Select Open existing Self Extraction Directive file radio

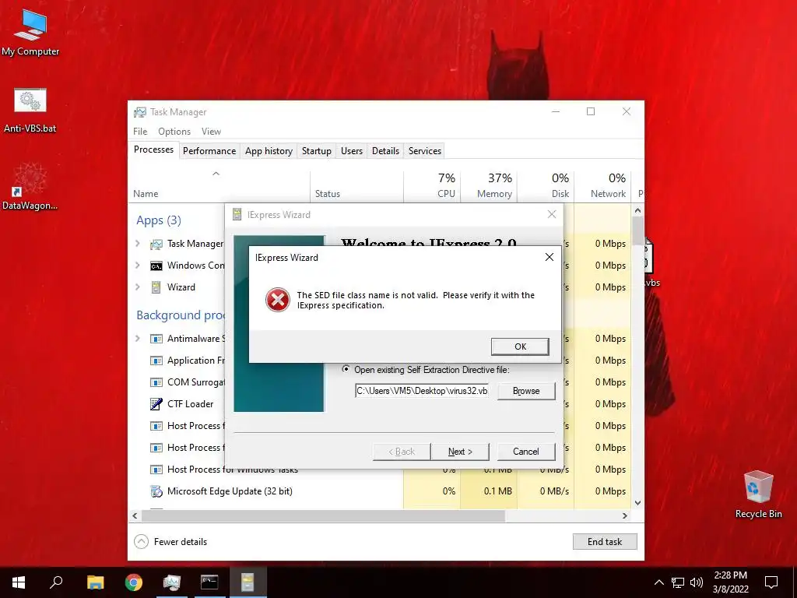pyautogui.click(x=346, y=369)
